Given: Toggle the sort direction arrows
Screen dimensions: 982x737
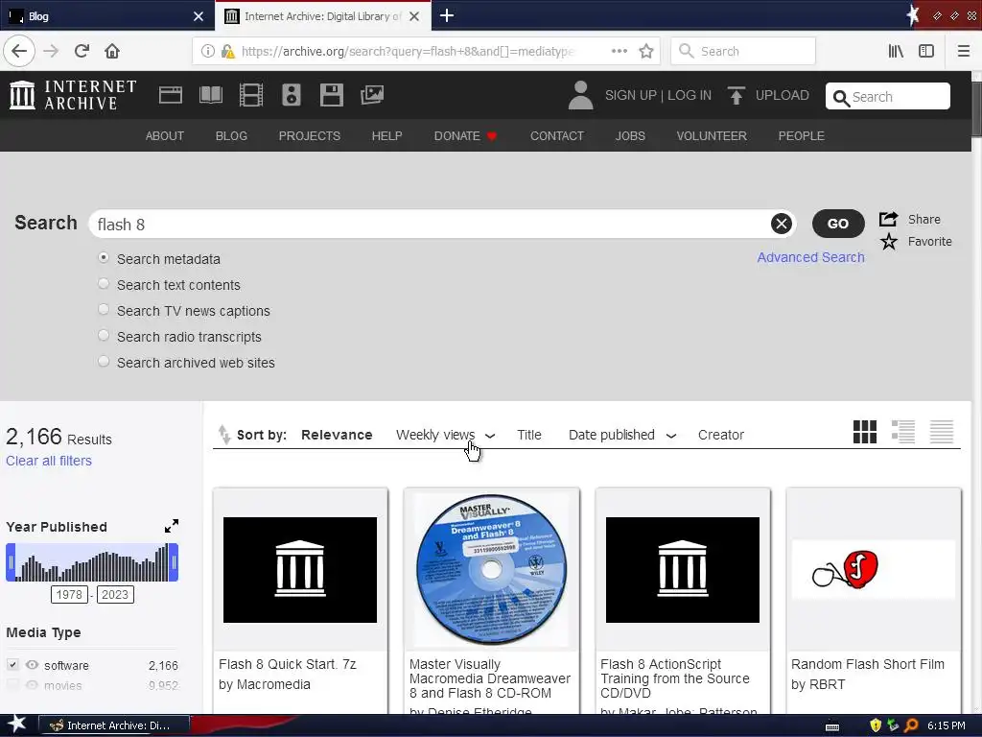Looking at the screenshot, I should pyautogui.click(x=224, y=435).
